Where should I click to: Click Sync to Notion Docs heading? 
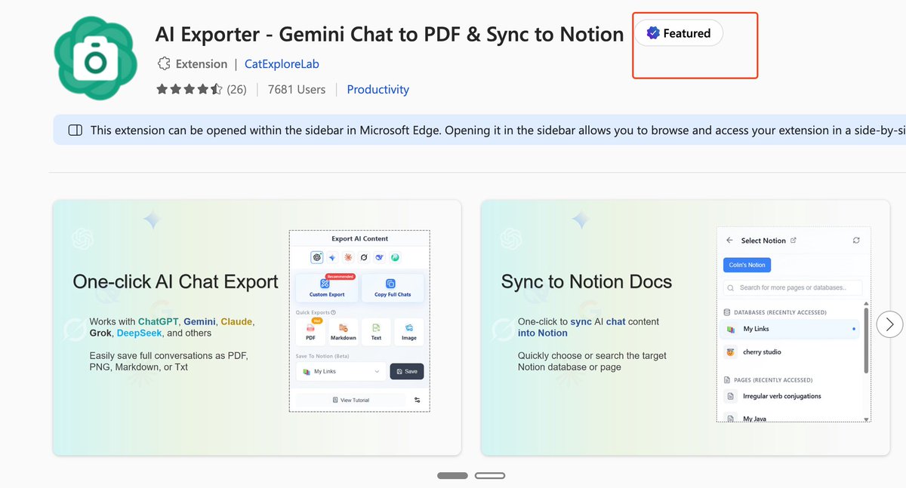(587, 282)
